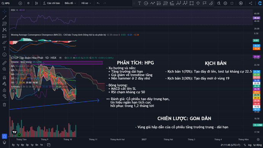Select the arrow-down marker tool

(198, 3)
